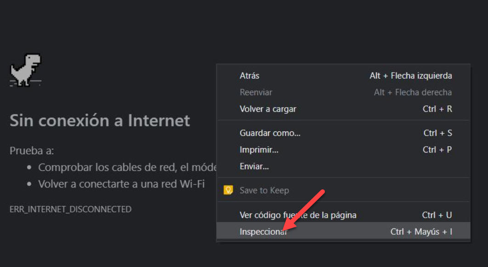Open the Guardar como... option
Viewport: 488px width, 267px height.
[x=270, y=133]
